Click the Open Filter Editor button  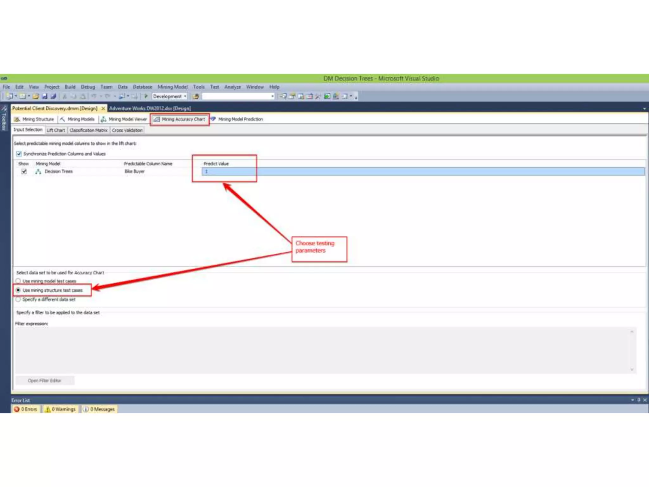point(45,380)
